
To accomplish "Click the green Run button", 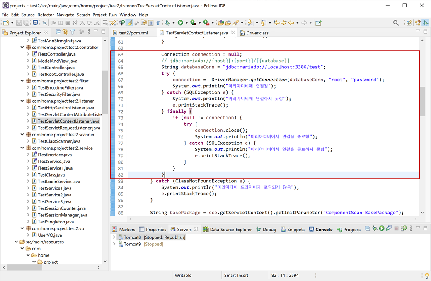I will 180,23.
